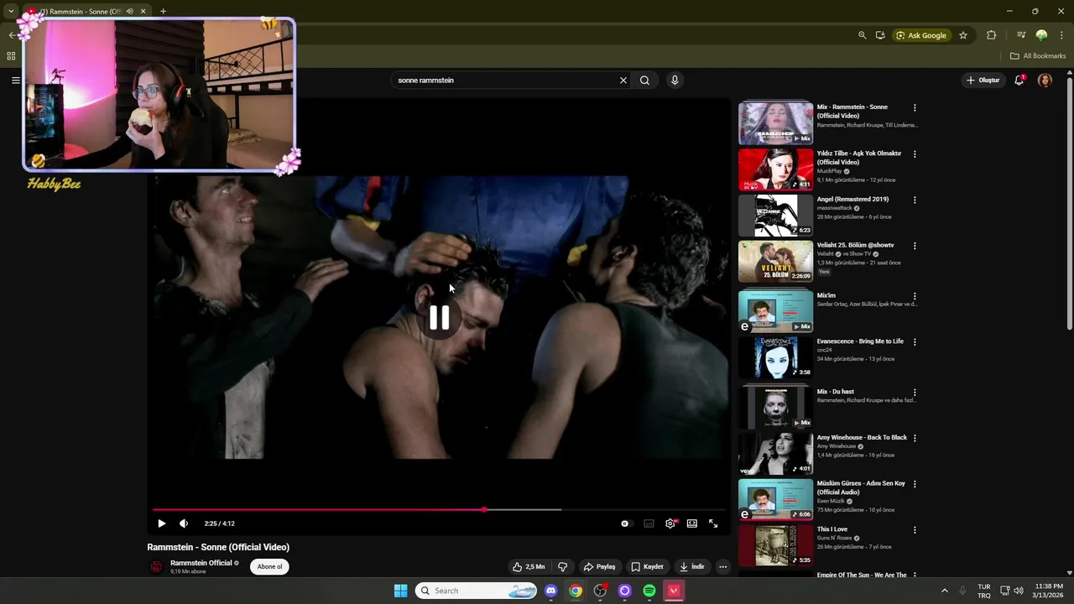The image size is (1074, 604).
Task: Click the Abone ol subscribe button
Action: [269, 566]
